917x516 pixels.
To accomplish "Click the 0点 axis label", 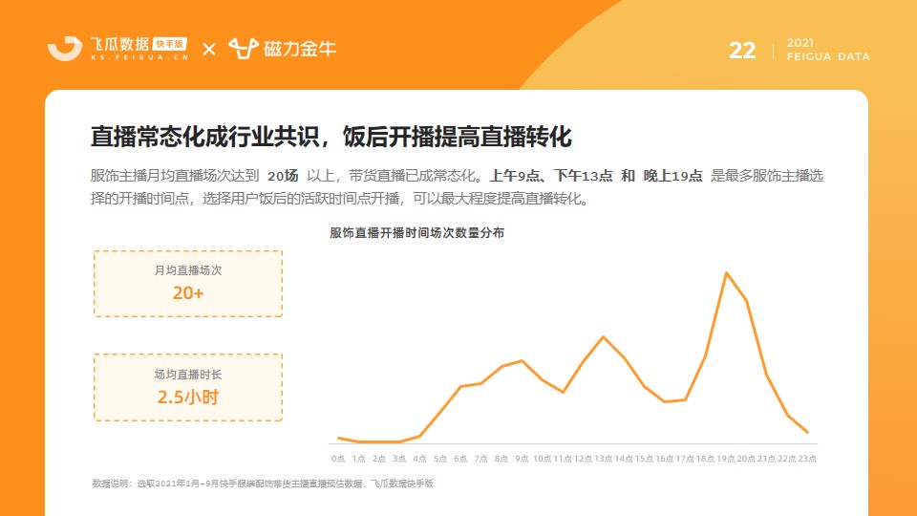I will click(338, 459).
